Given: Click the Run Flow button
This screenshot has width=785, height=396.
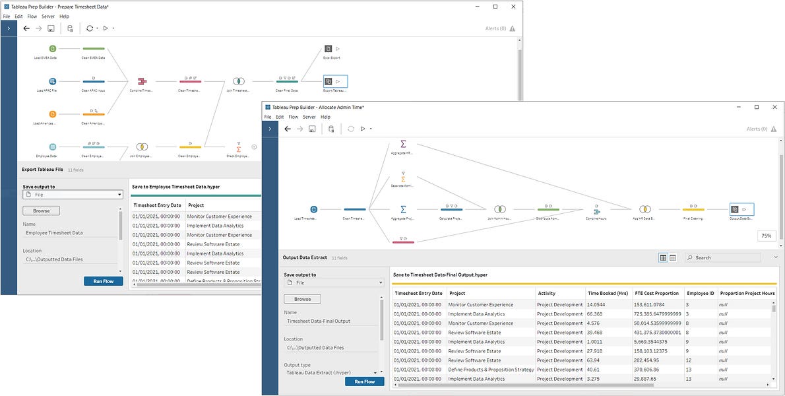Looking at the screenshot, I should [364, 381].
